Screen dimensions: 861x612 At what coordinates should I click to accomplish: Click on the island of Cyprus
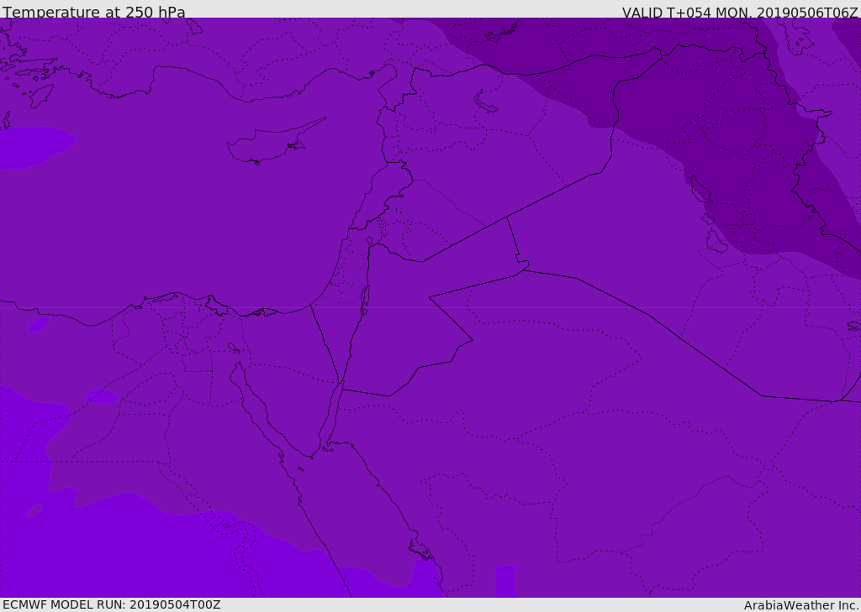click(x=269, y=146)
